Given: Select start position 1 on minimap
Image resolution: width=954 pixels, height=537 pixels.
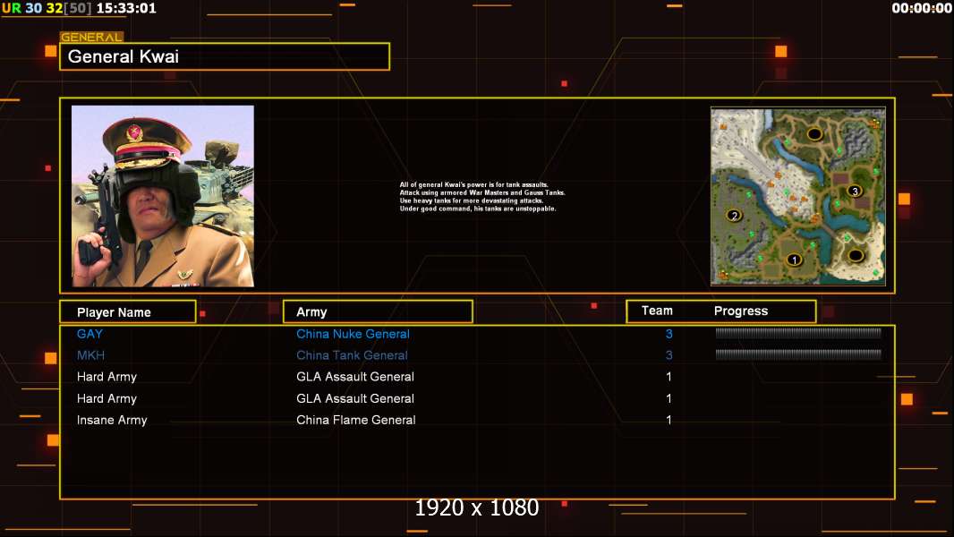Looking at the screenshot, I should 794,260.
